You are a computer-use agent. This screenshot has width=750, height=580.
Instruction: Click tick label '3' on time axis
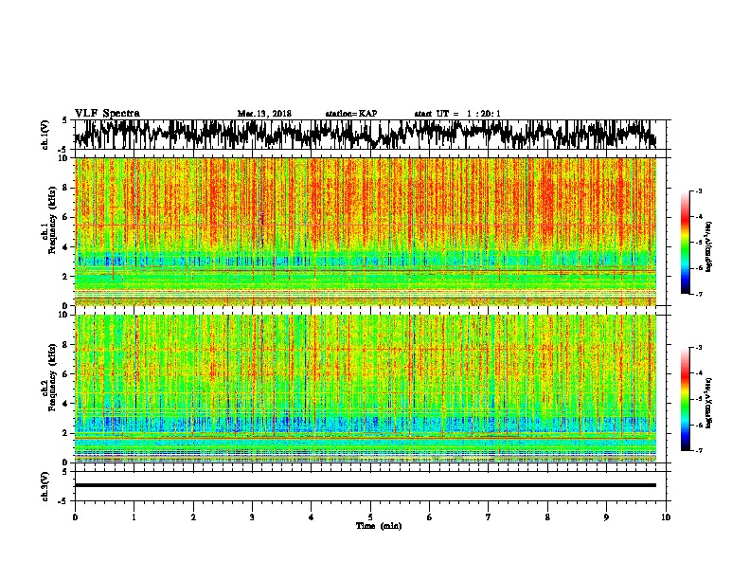[252, 517]
